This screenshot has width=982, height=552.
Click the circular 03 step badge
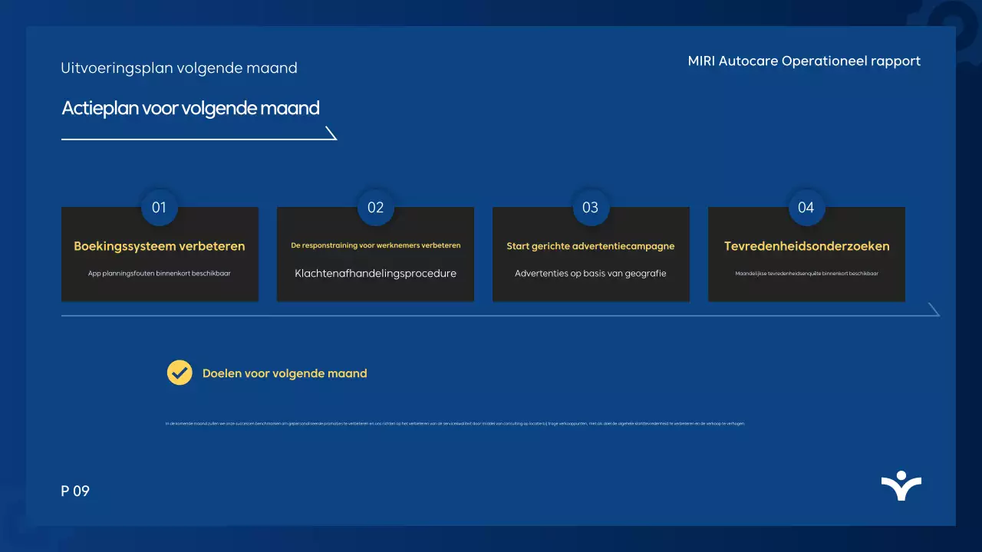591,207
